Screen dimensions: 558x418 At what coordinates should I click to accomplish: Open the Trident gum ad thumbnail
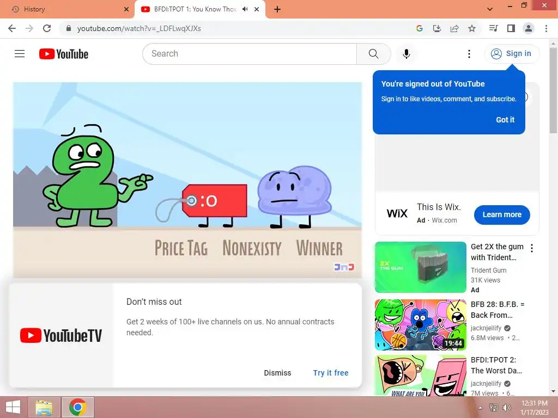point(420,267)
